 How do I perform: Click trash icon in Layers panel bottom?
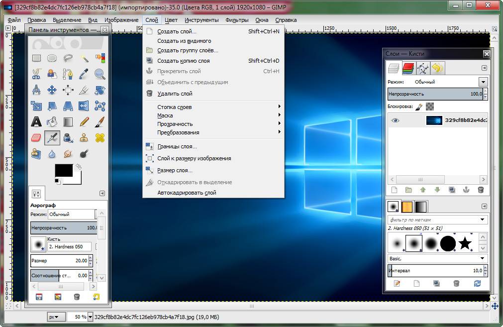pos(481,190)
